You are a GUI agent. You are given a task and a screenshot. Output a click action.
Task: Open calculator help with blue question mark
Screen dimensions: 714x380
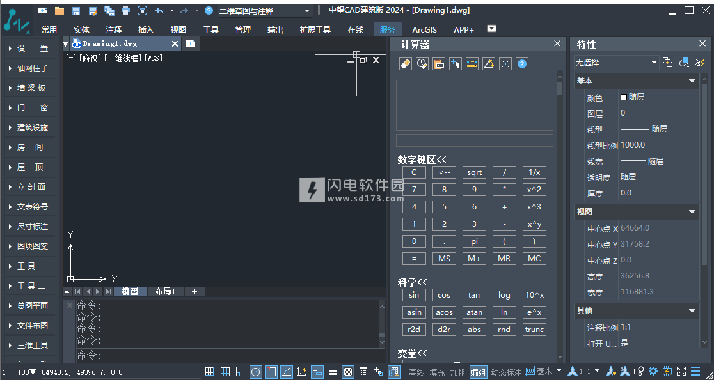522,64
